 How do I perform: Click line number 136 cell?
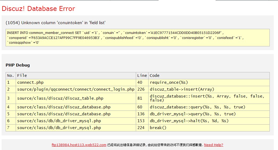[x=141, y=114]
